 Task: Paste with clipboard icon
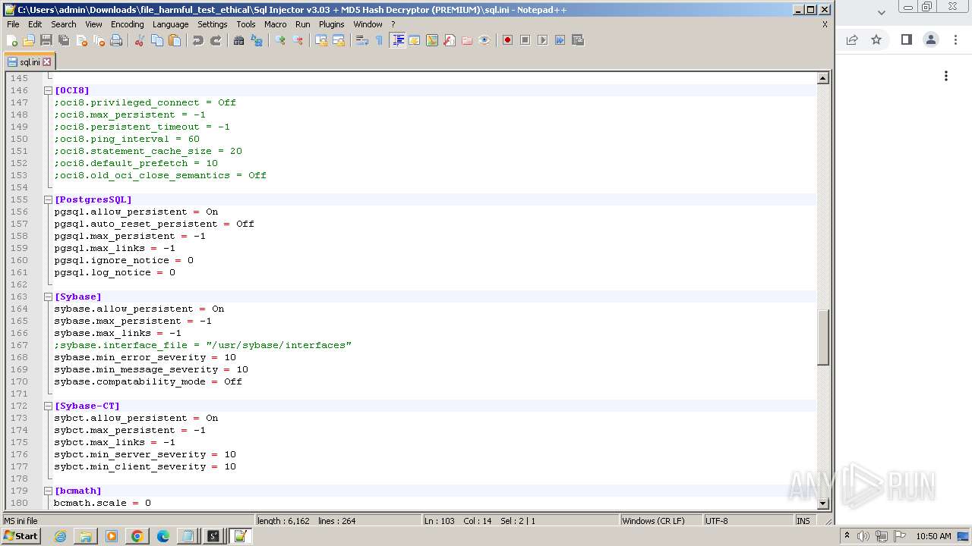point(175,40)
